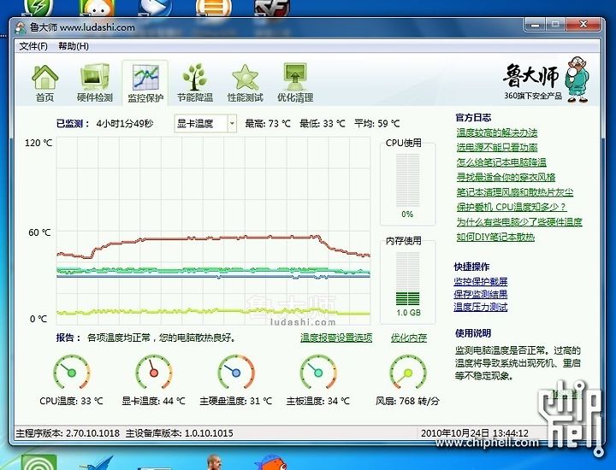
Task: Click the temperature history chart
Action: [x=213, y=231]
